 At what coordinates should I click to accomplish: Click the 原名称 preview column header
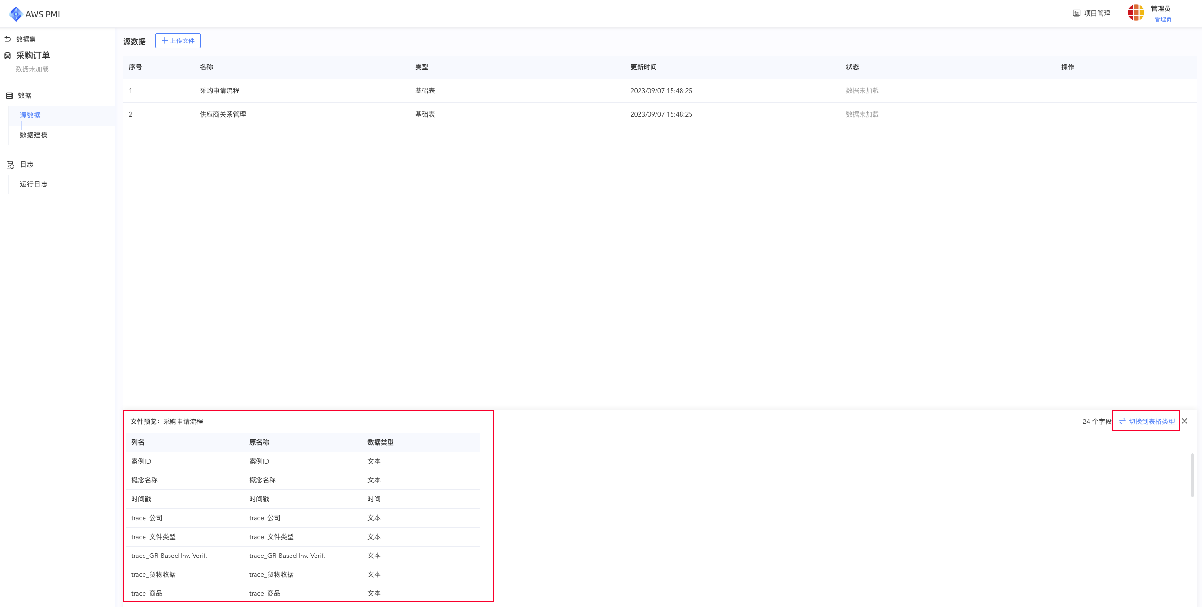(x=259, y=442)
